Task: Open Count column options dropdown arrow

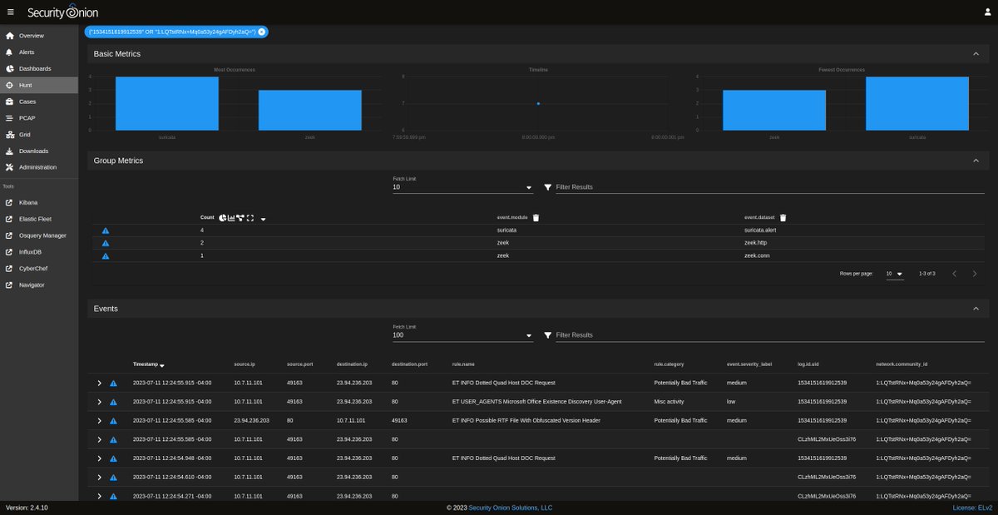Action: click(x=263, y=219)
